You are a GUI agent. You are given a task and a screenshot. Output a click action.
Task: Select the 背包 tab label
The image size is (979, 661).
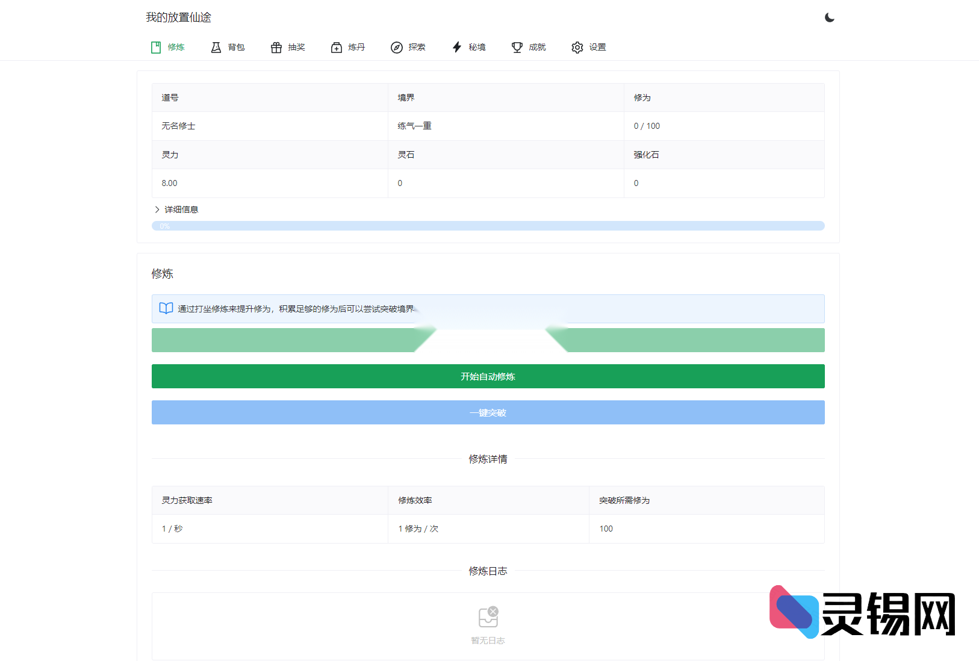click(236, 47)
